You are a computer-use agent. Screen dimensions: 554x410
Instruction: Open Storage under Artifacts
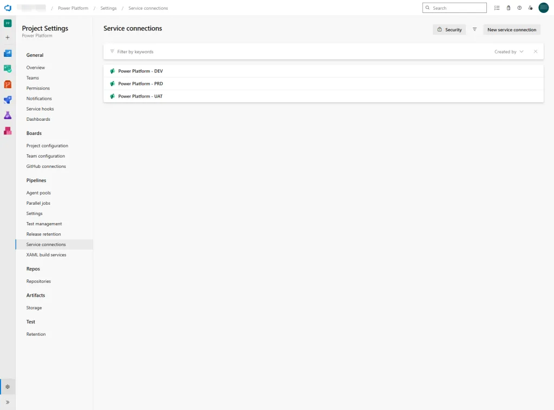pos(34,308)
